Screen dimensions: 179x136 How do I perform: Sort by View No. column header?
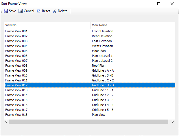click(x=47, y=25)
